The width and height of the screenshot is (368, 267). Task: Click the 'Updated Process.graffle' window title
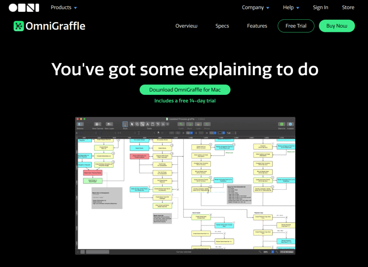click(181, 119)
